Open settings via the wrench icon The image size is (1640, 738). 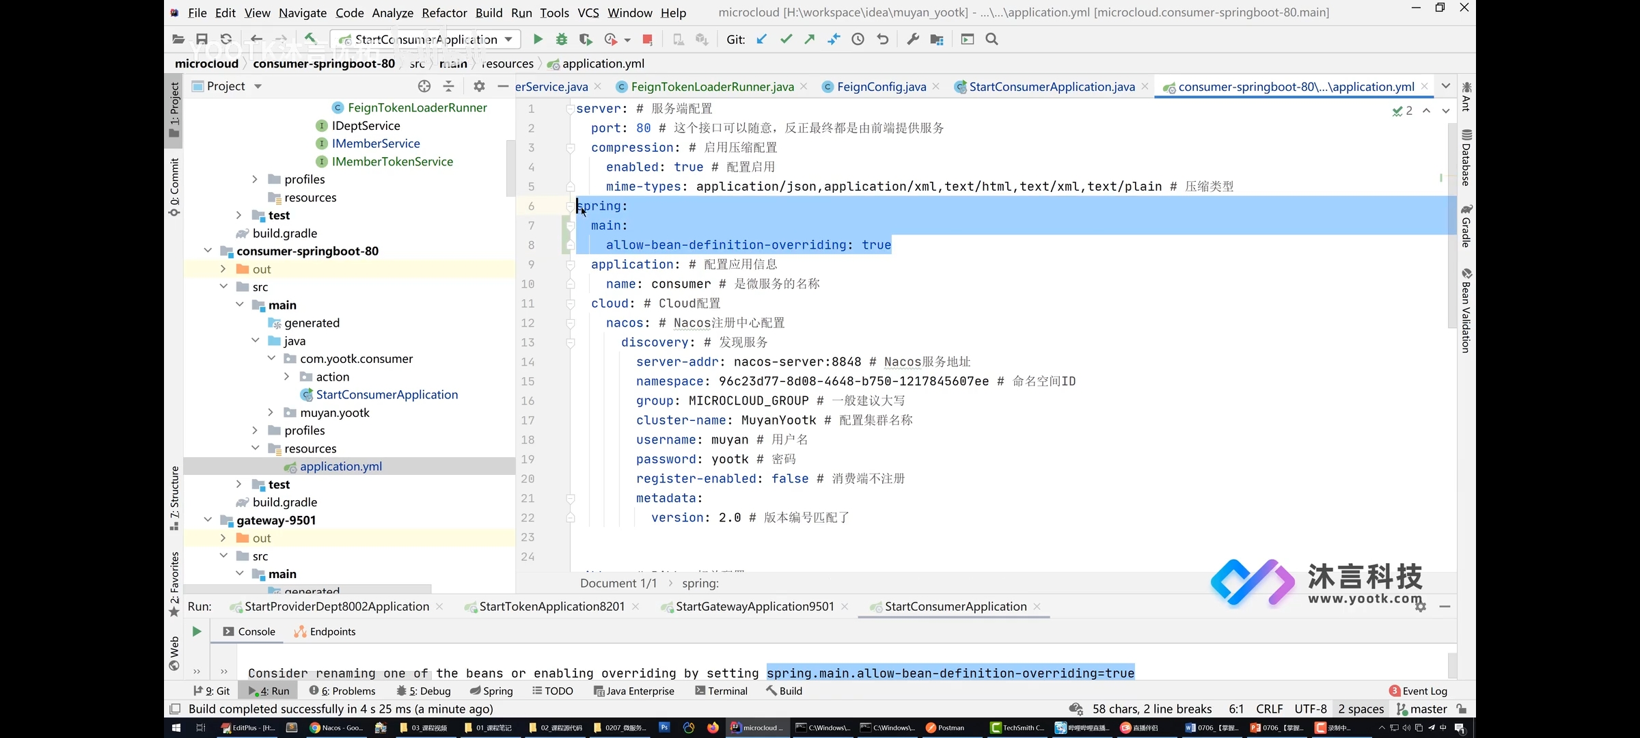pos(912,40)
